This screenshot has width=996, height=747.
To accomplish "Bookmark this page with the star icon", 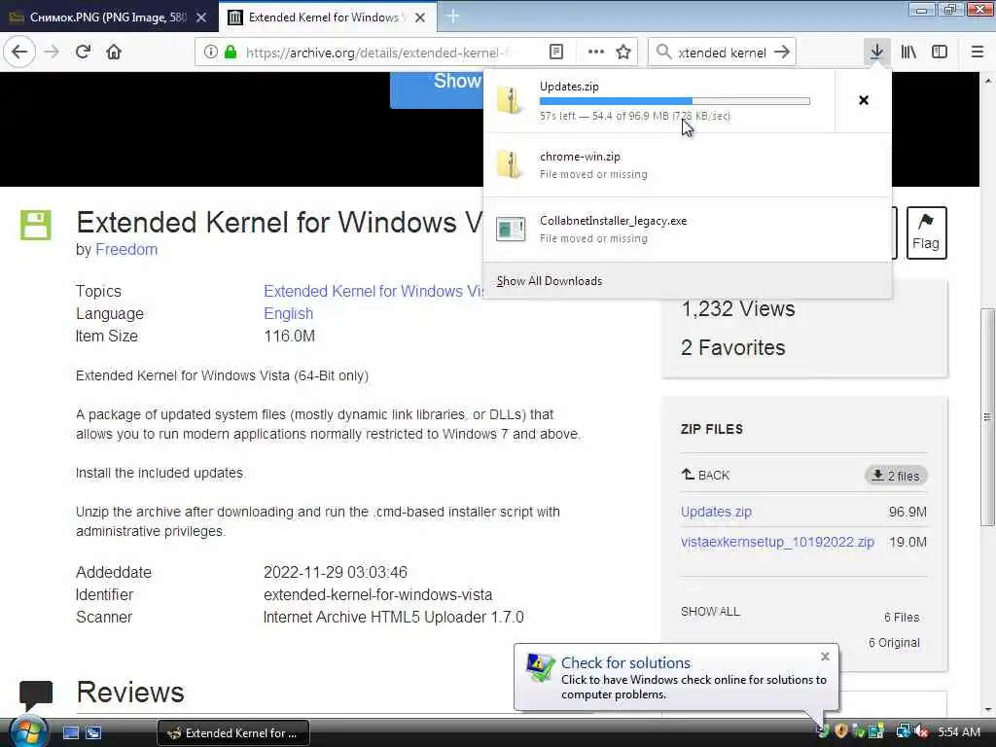I will pos(623,53).
